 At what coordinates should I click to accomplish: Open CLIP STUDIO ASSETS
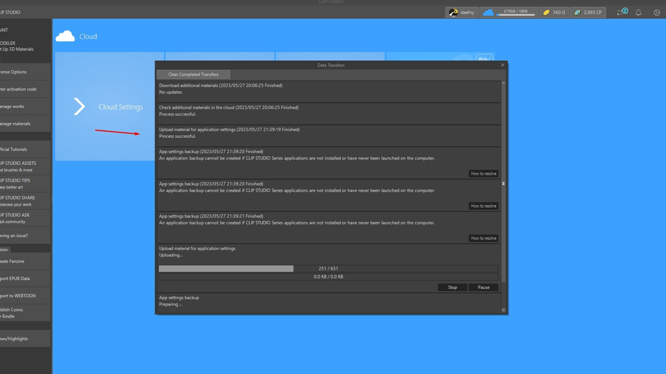[25, 166]
